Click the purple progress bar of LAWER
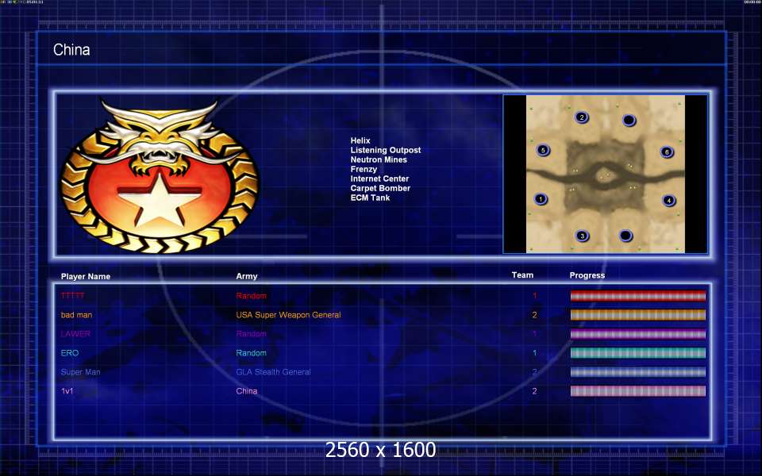 click(637, 334)
